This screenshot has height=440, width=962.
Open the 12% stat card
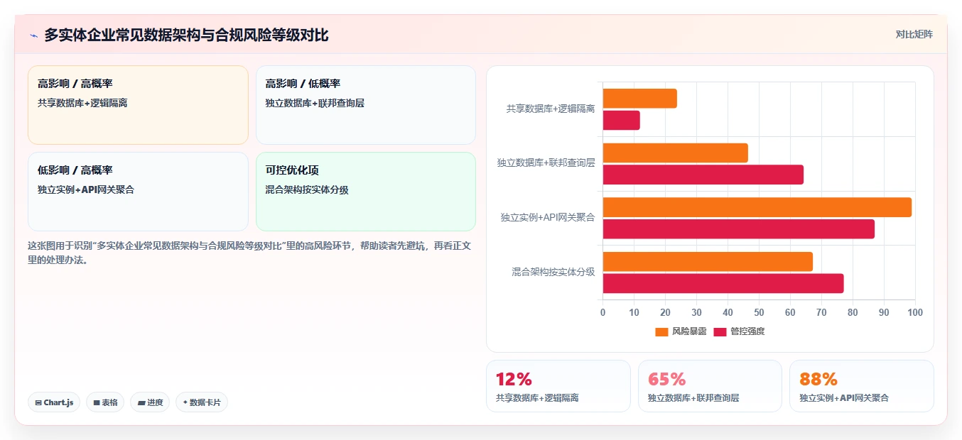click(558, 386)
